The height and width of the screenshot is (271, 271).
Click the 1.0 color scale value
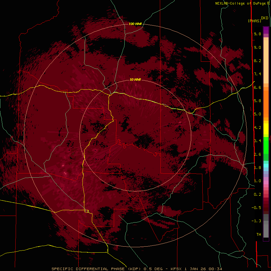click(257, 181)
